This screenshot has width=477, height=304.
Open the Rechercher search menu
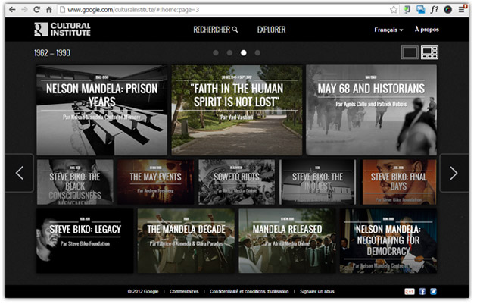click(215, 30)
